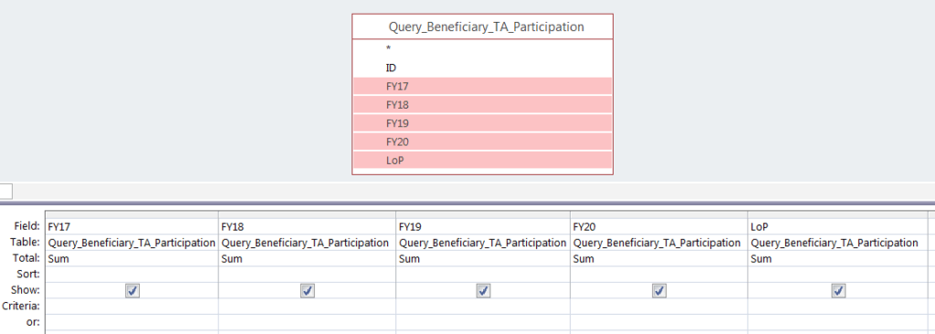
Task: Click Criteria cell for FY20 column
Action: point(659,306)
